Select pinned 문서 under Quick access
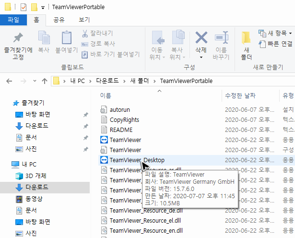The width and height of the screenshot is (295, 238). tap(26, 138)
